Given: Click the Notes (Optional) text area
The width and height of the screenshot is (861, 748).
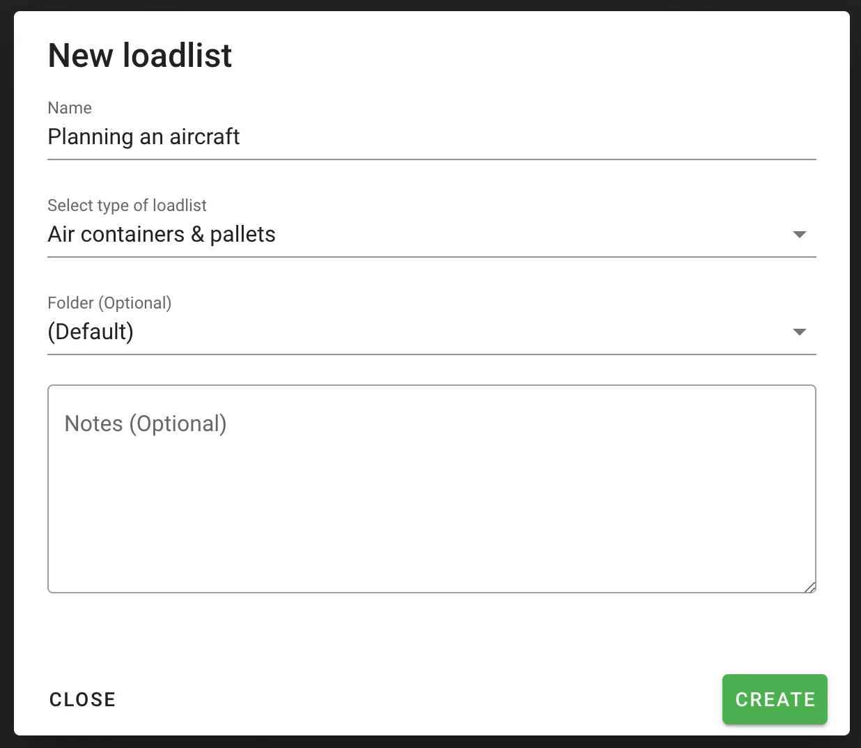Looking at the screenshot, I should pos(431,488).
